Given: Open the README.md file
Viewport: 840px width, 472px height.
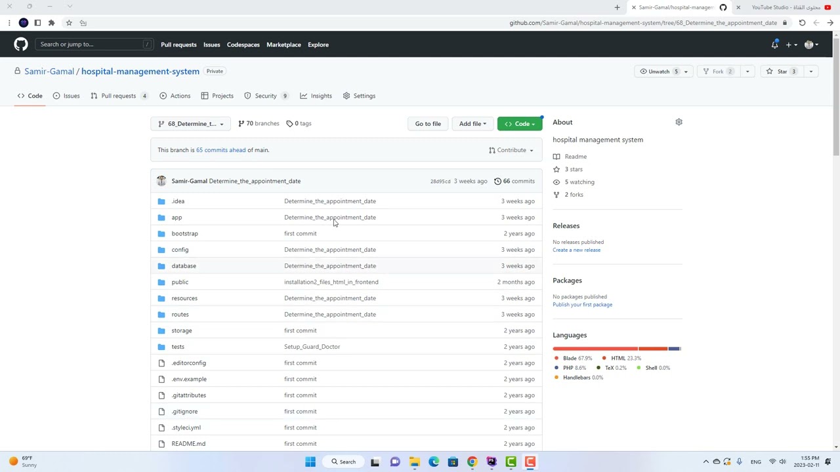Looking at the screenshot, I should coord(188,444).
